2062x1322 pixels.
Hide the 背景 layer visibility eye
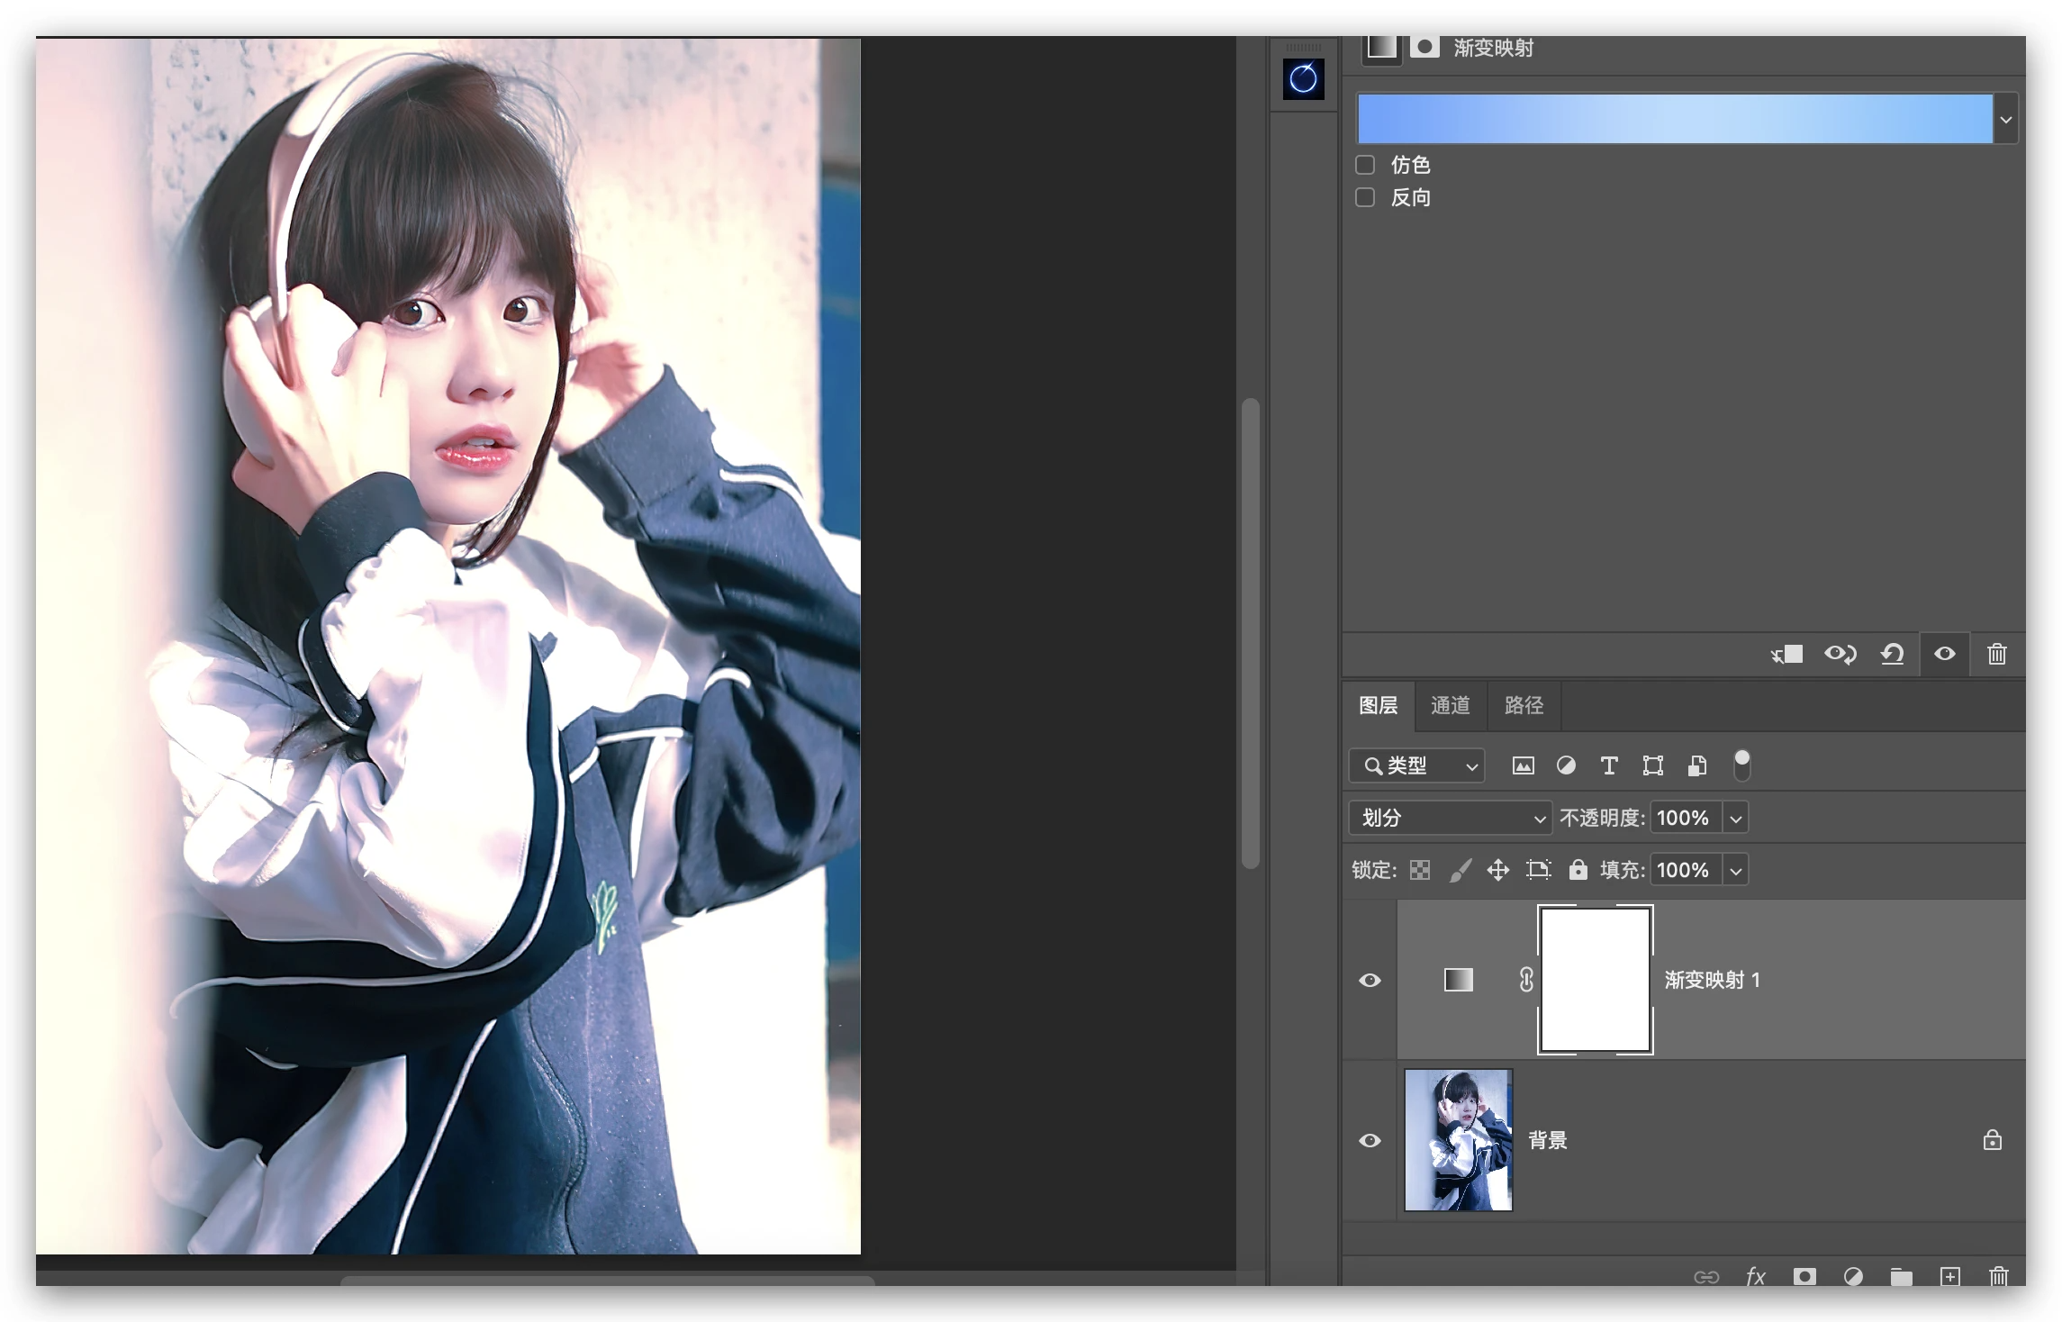point(1370,1140)
